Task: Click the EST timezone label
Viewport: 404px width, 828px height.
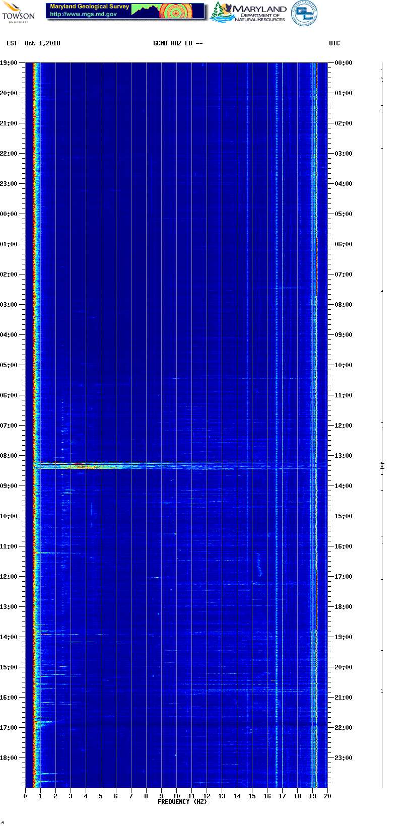Action: tap(12, 43)
